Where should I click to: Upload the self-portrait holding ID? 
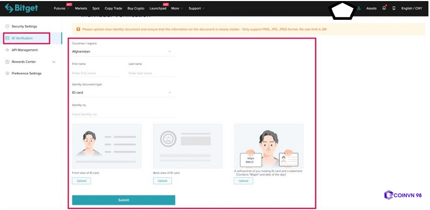[x=243, y=181]
